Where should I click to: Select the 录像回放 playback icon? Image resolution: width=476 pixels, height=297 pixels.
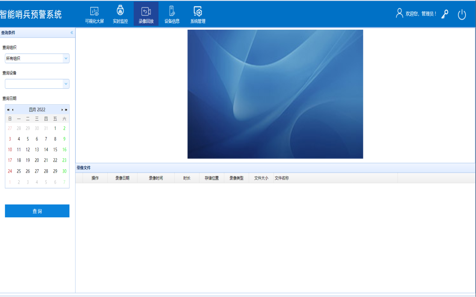coord(146,12)
